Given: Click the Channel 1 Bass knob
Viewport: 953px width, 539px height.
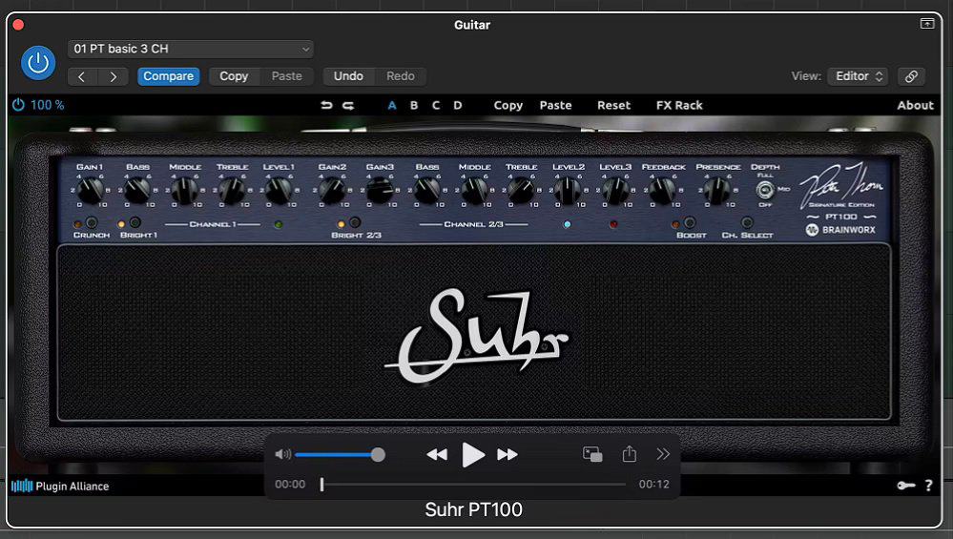Looking at the screenshot, I should [x=137, y=191].
